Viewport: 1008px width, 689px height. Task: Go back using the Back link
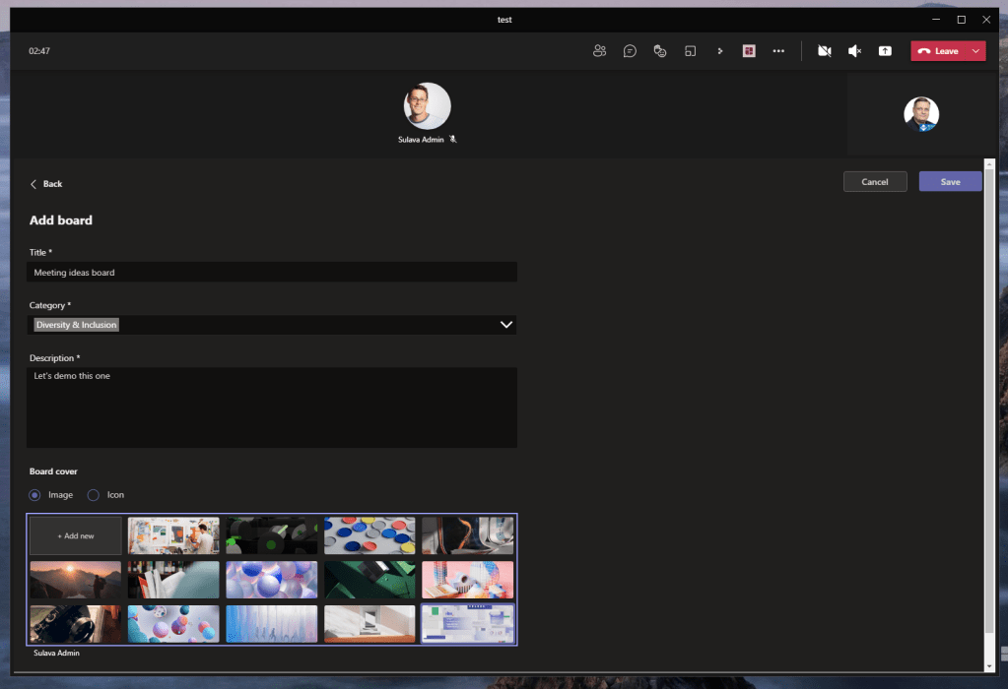click(x=46, y=184)
